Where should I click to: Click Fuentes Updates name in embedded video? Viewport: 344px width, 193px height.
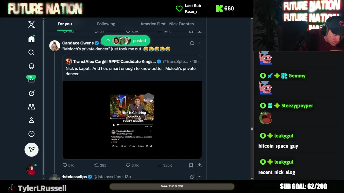(124, 131)
